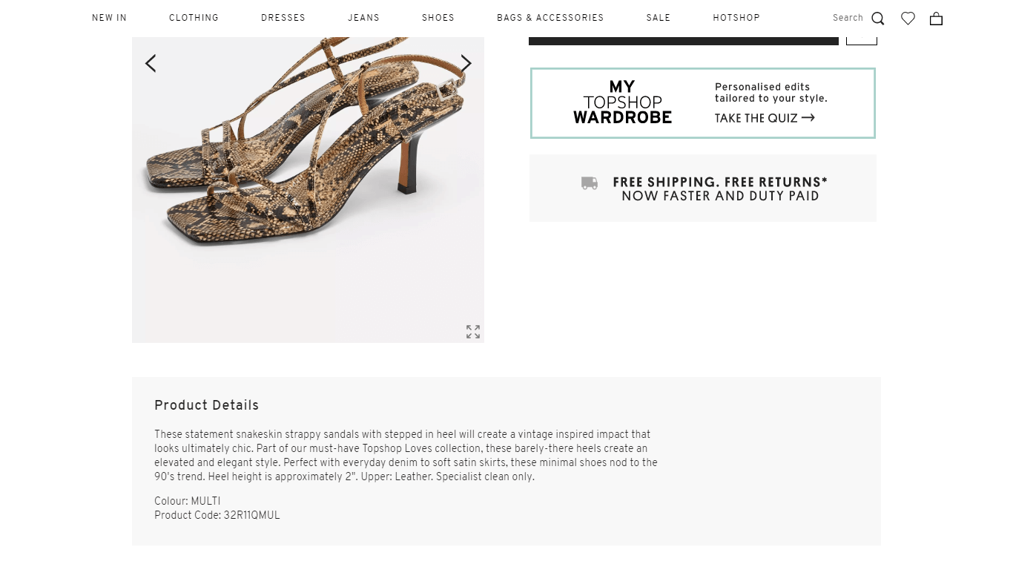This screenshot has width=1013, height=570.
Task: Open the shopping bag icon
Action: (x=936, y=19)
